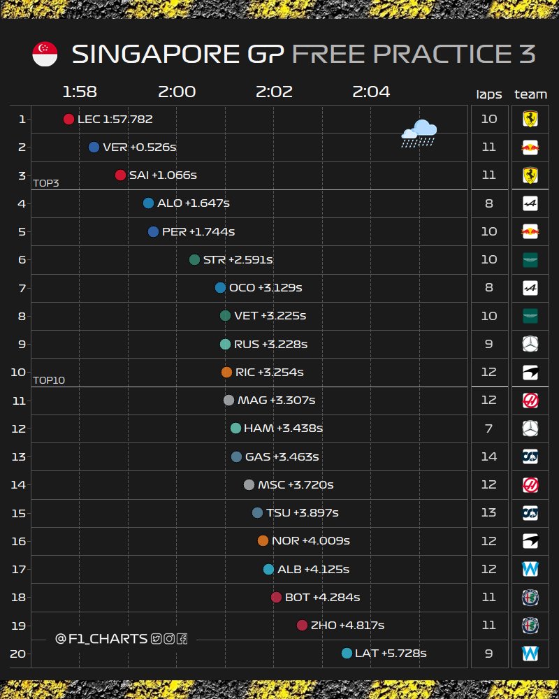This screenshot has width=559, height=699.
Task: Click the Singapore flag icon
Action: 45,54
